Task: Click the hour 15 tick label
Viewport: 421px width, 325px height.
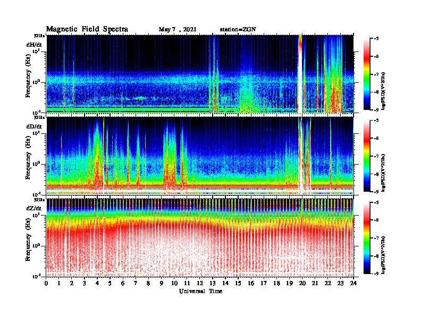Action: point(238,283)
